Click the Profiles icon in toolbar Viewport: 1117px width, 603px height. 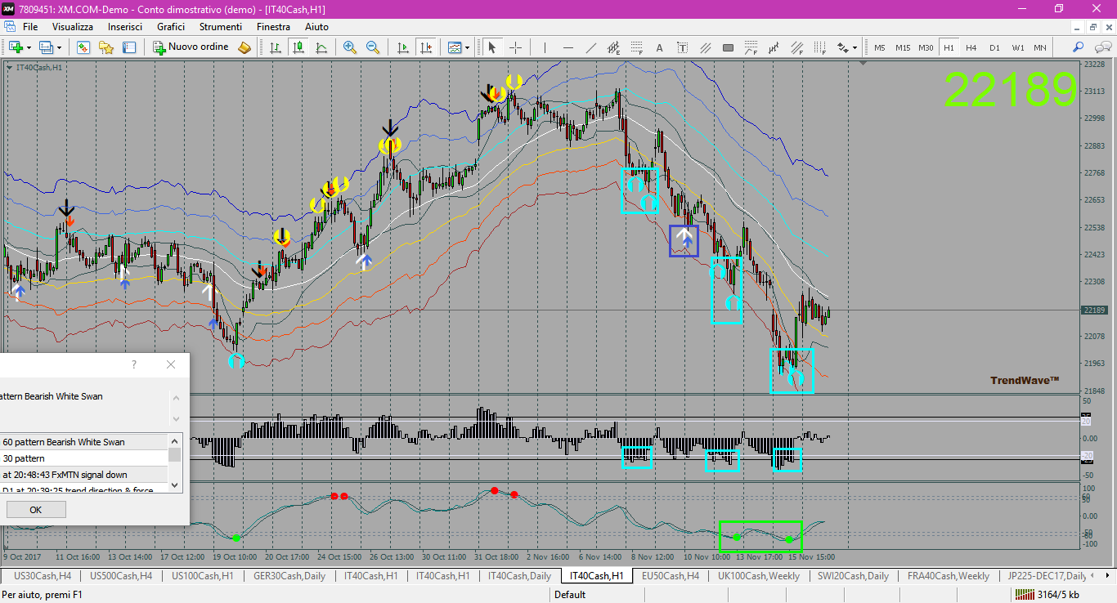46,47
